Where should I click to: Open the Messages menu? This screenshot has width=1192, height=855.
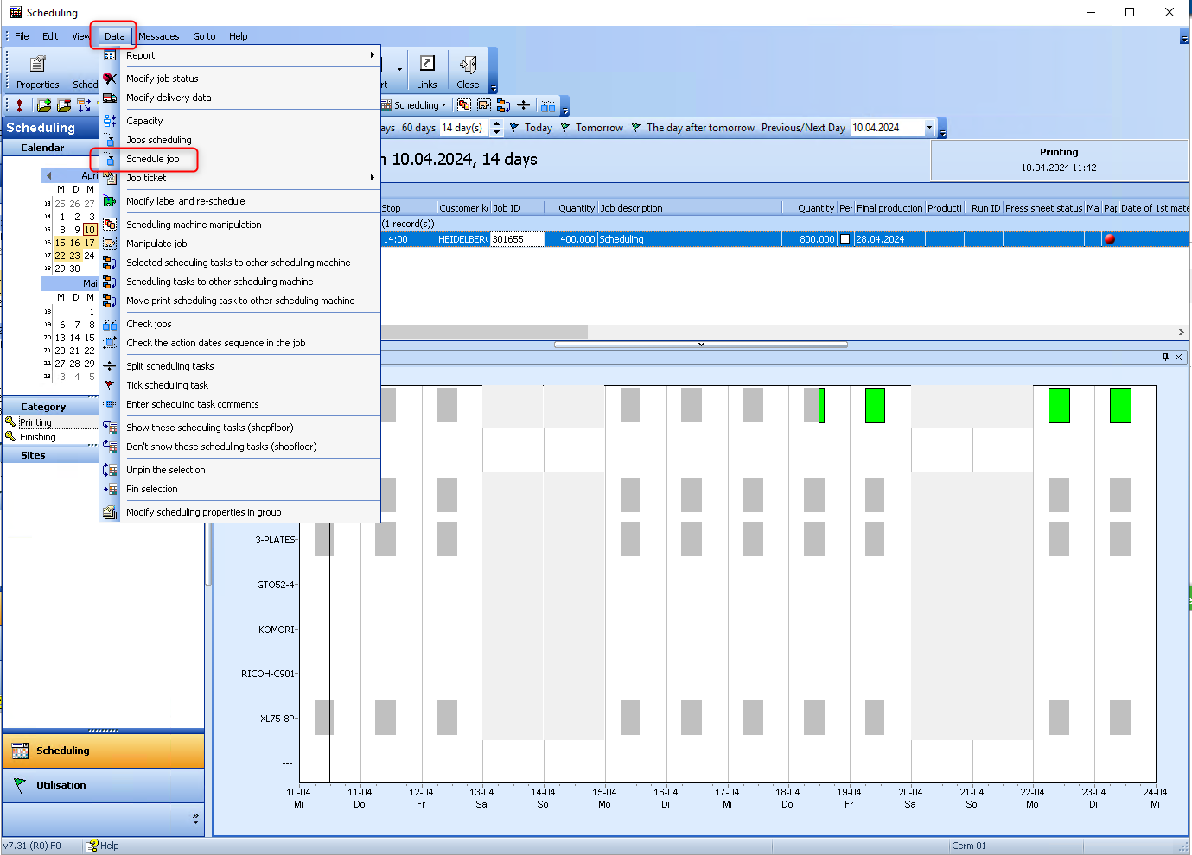coord(159,36)
